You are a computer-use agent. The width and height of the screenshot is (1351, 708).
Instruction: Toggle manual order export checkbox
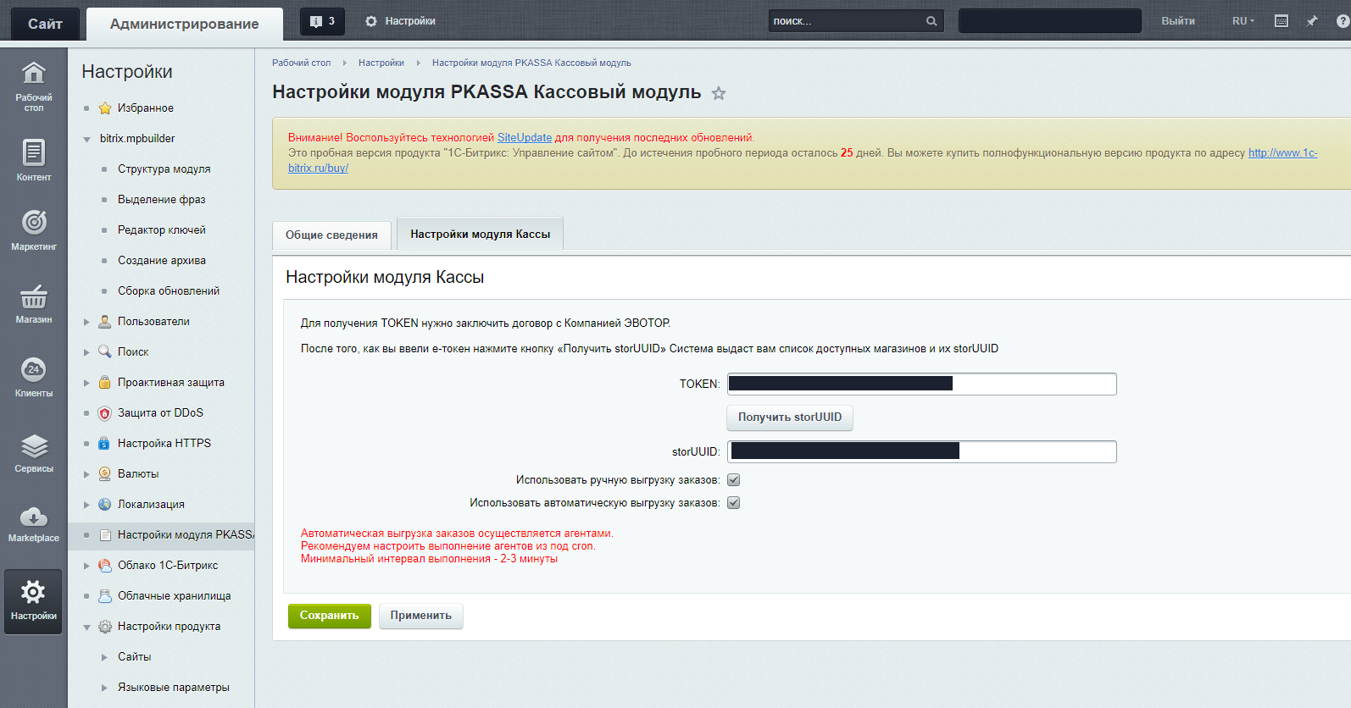734,480
